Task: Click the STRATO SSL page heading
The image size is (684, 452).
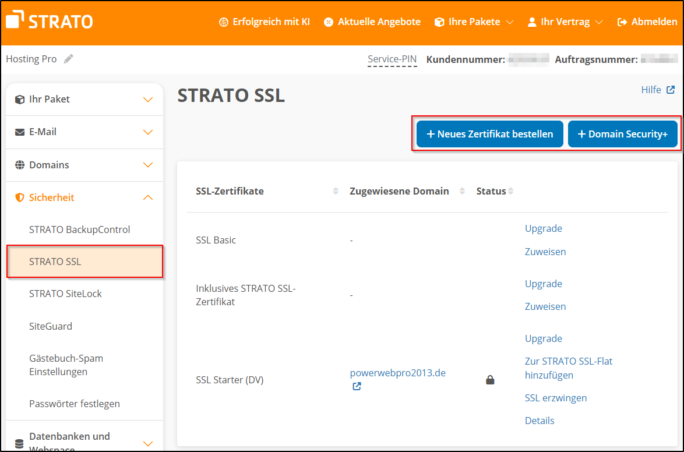Action: (231, 95)
